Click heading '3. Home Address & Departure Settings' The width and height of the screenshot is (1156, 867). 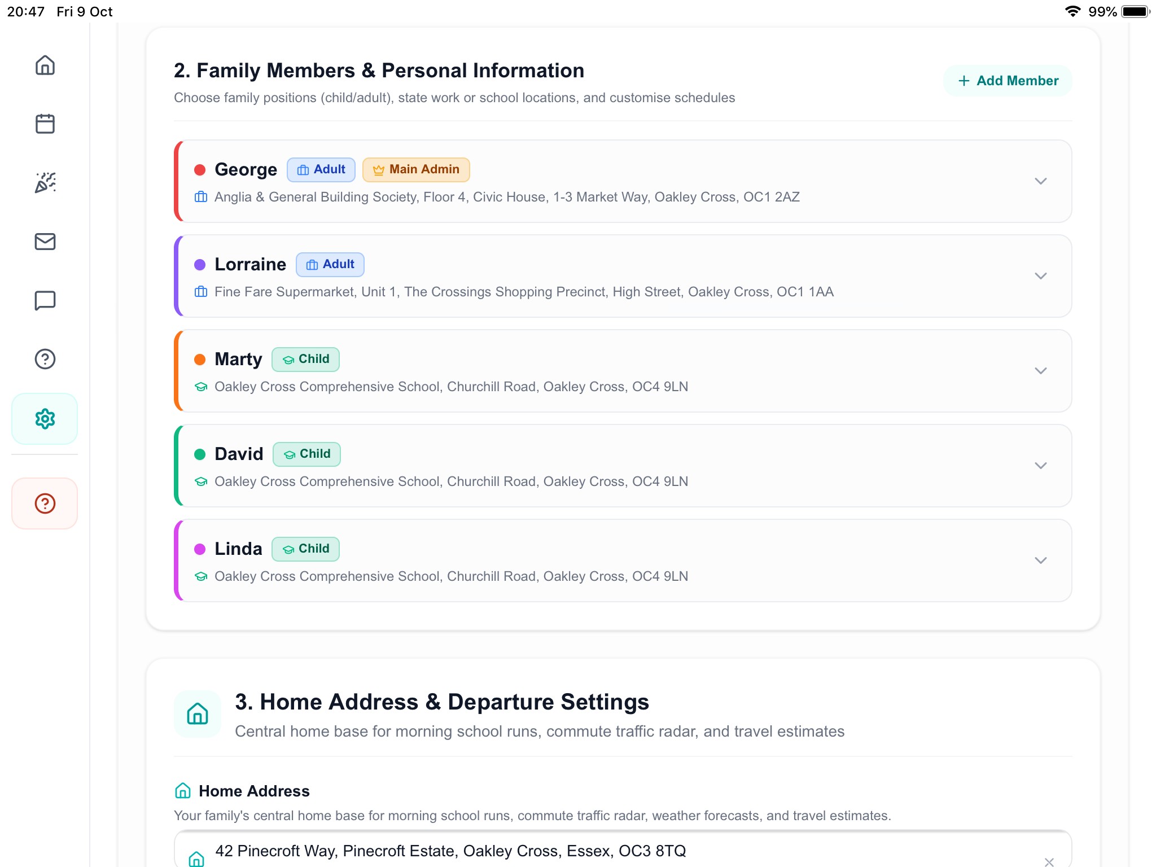(442, 702)
